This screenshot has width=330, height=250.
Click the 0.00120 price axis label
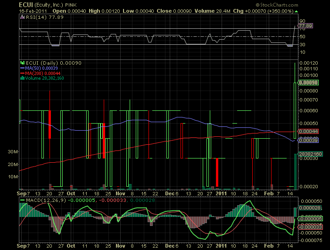308,63
